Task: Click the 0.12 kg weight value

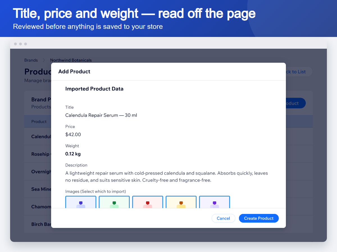Action: [x=73, y=154]
